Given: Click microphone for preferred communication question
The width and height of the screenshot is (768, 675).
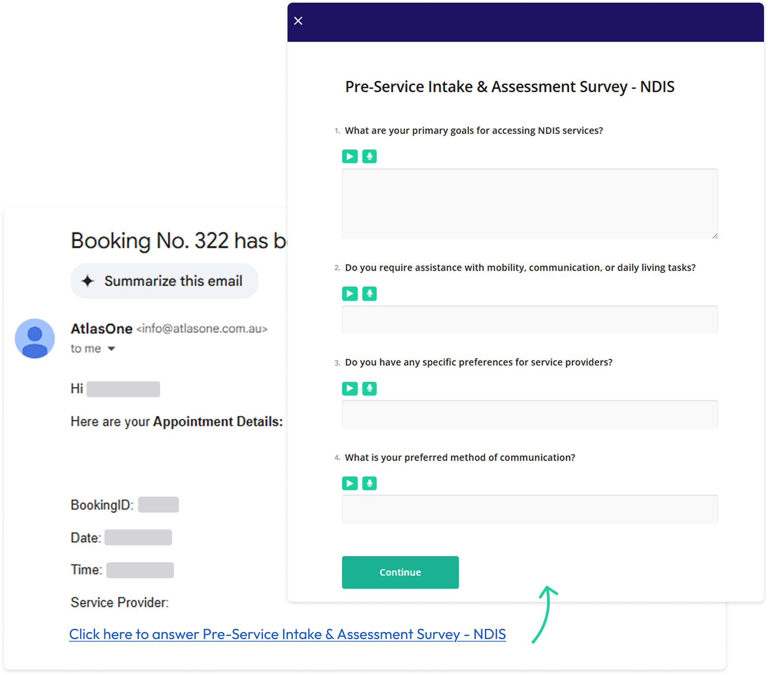Looking at the screenshot, I should pos(369,483).
